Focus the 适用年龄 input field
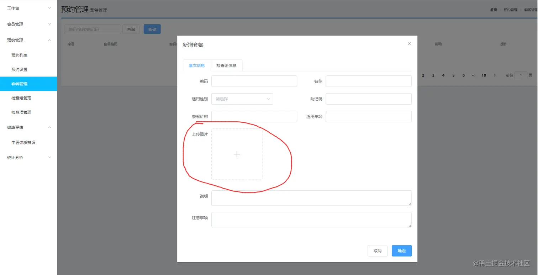538x275 pixels. pyautogui.click(x=369, y=116)
